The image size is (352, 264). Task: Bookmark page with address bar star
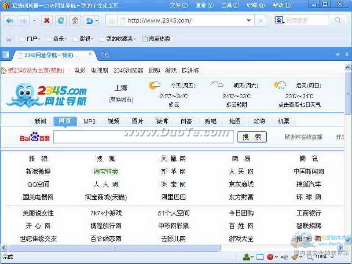click(x=112, y=21)
